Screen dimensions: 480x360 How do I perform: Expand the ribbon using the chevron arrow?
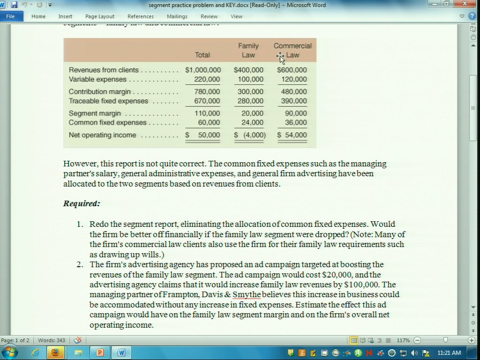(462, 16)
